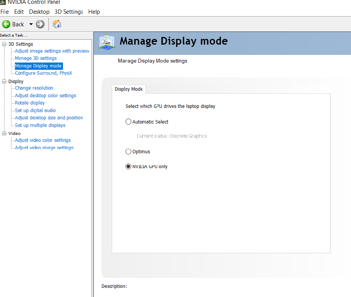
Task: Open Adjust image settings with preview
Action: pyautogui.click(x=52, y=51)
